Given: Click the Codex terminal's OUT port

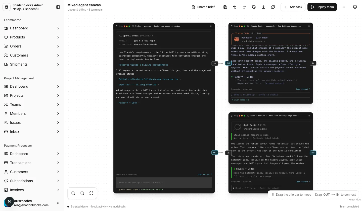Looking at the screenshot, I should 215,152.
